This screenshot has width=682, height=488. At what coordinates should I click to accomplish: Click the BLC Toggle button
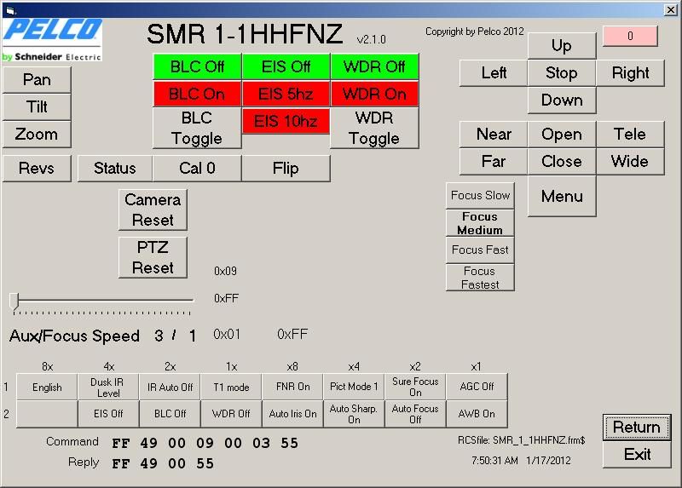tap(197, 129)
